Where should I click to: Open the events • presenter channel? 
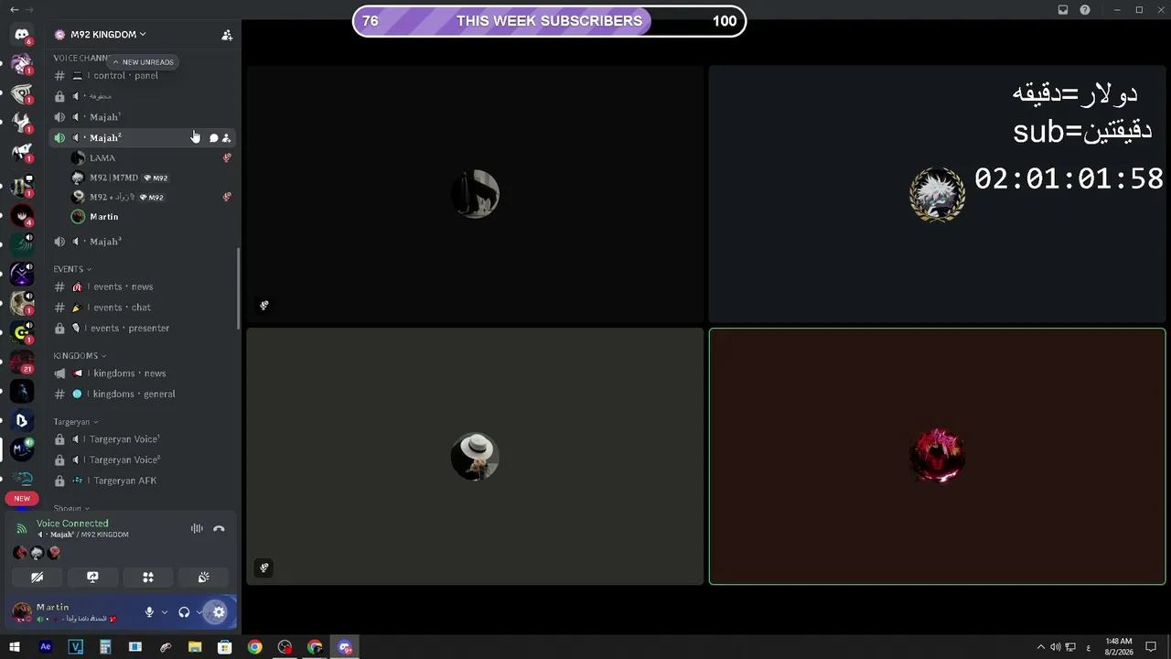144,329
